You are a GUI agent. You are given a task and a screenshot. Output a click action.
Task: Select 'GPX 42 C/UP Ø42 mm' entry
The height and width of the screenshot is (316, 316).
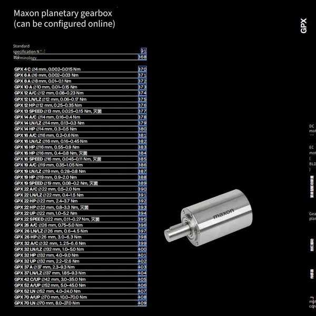[x=50, y=279]
